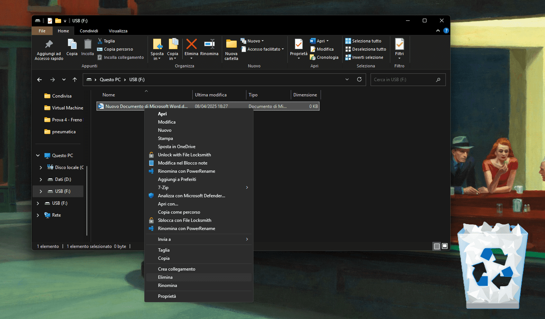The width and height of the screenshot is (545, 319).
Task: Expand the Disco locale (C:) tree node
Action: click(41, 168)
